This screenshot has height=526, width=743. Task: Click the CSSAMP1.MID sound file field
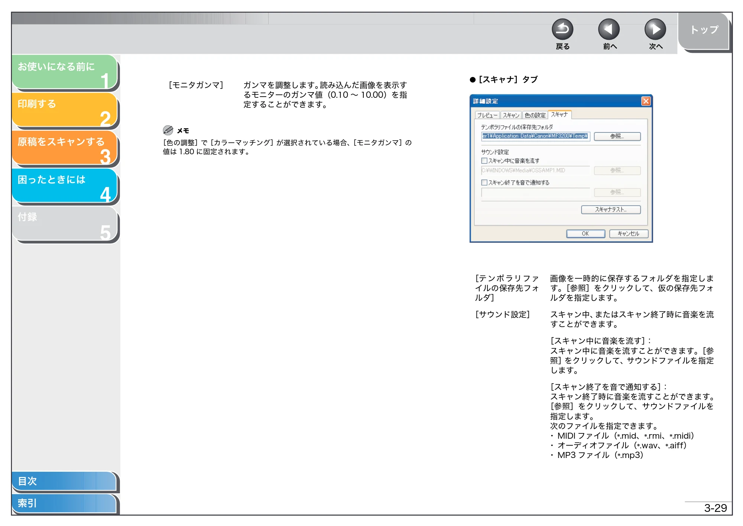pyautogui.click(x=535, y=170)
